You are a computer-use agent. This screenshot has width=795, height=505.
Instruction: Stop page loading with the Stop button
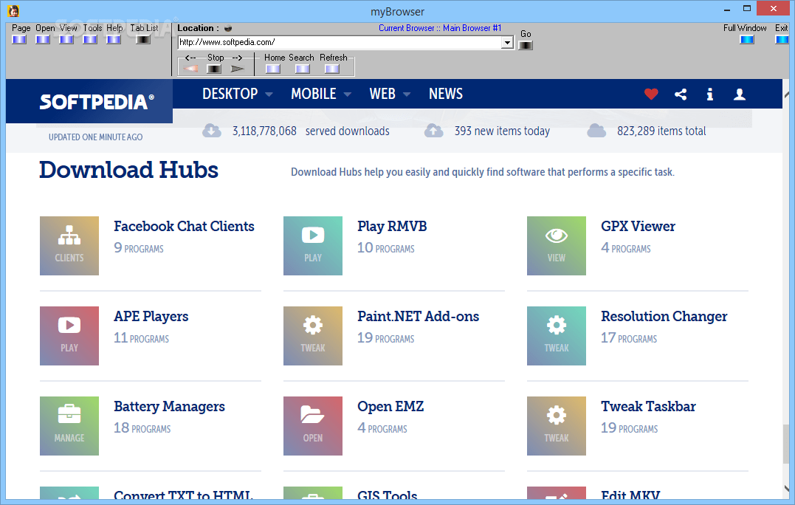[214, 69]
